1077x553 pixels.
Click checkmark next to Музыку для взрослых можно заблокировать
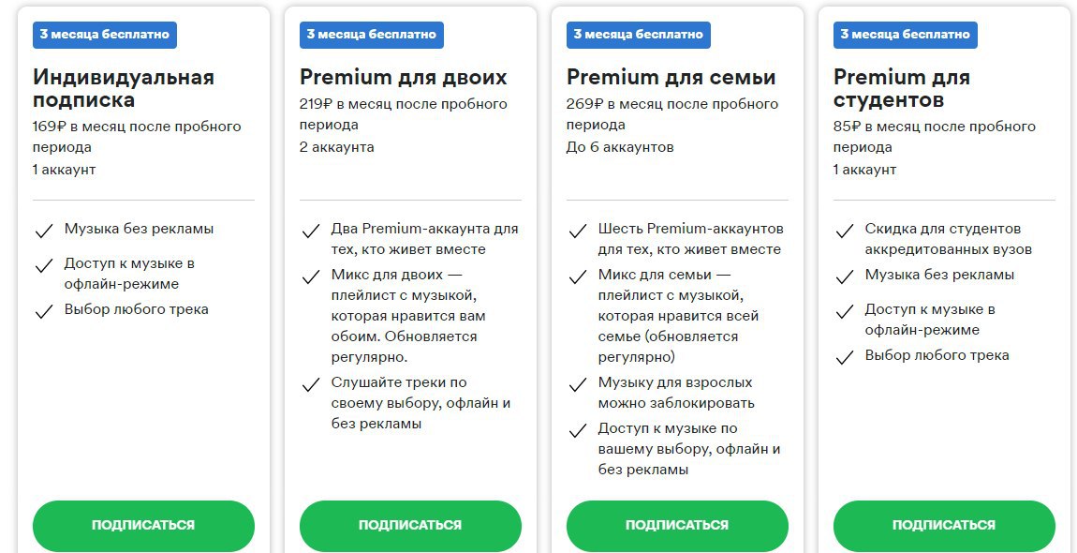(578, 383)
